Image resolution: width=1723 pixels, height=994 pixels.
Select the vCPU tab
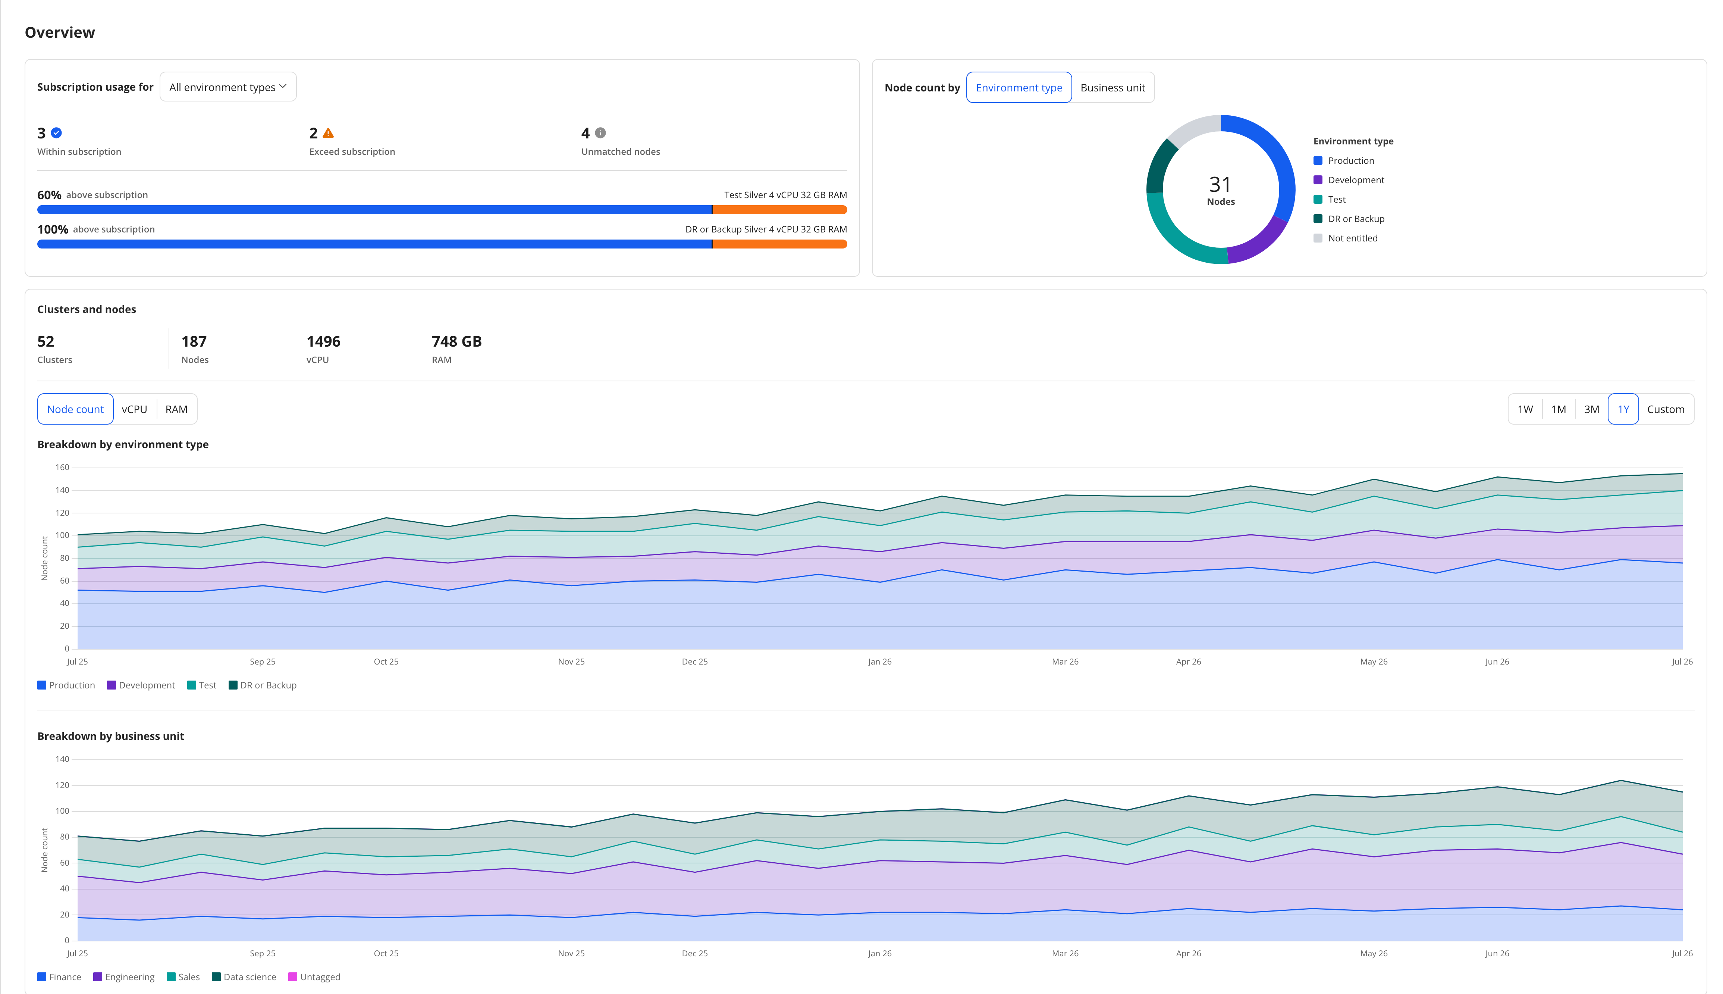point(134,409)
